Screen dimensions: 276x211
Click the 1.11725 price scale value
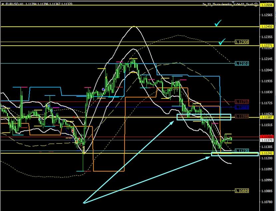click(267, 103)
